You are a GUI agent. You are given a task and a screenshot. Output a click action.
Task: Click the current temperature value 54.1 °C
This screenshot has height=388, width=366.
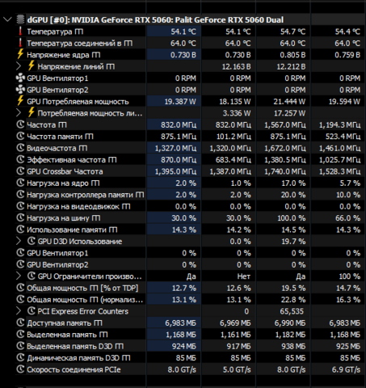point(183,32)
